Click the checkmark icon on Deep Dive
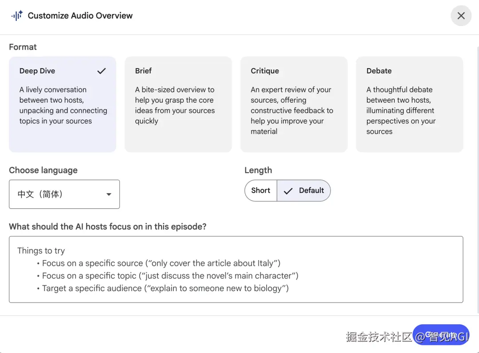The image size is (479, 353). [102, 71]
